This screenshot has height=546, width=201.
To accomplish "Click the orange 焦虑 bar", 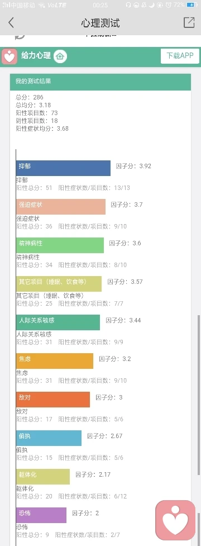I will pos(55,361).
